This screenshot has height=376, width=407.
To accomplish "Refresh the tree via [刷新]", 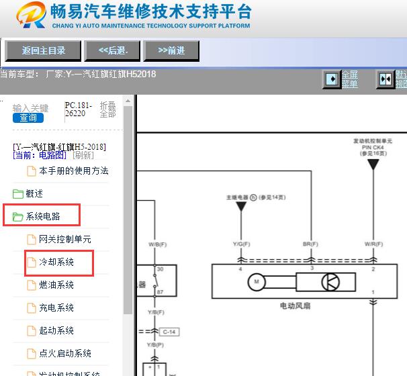I will click(83, 155).
